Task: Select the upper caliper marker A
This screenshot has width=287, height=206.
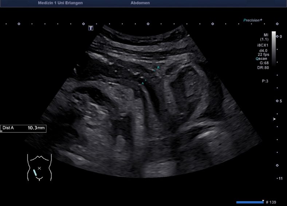Action: click(158, 68)
